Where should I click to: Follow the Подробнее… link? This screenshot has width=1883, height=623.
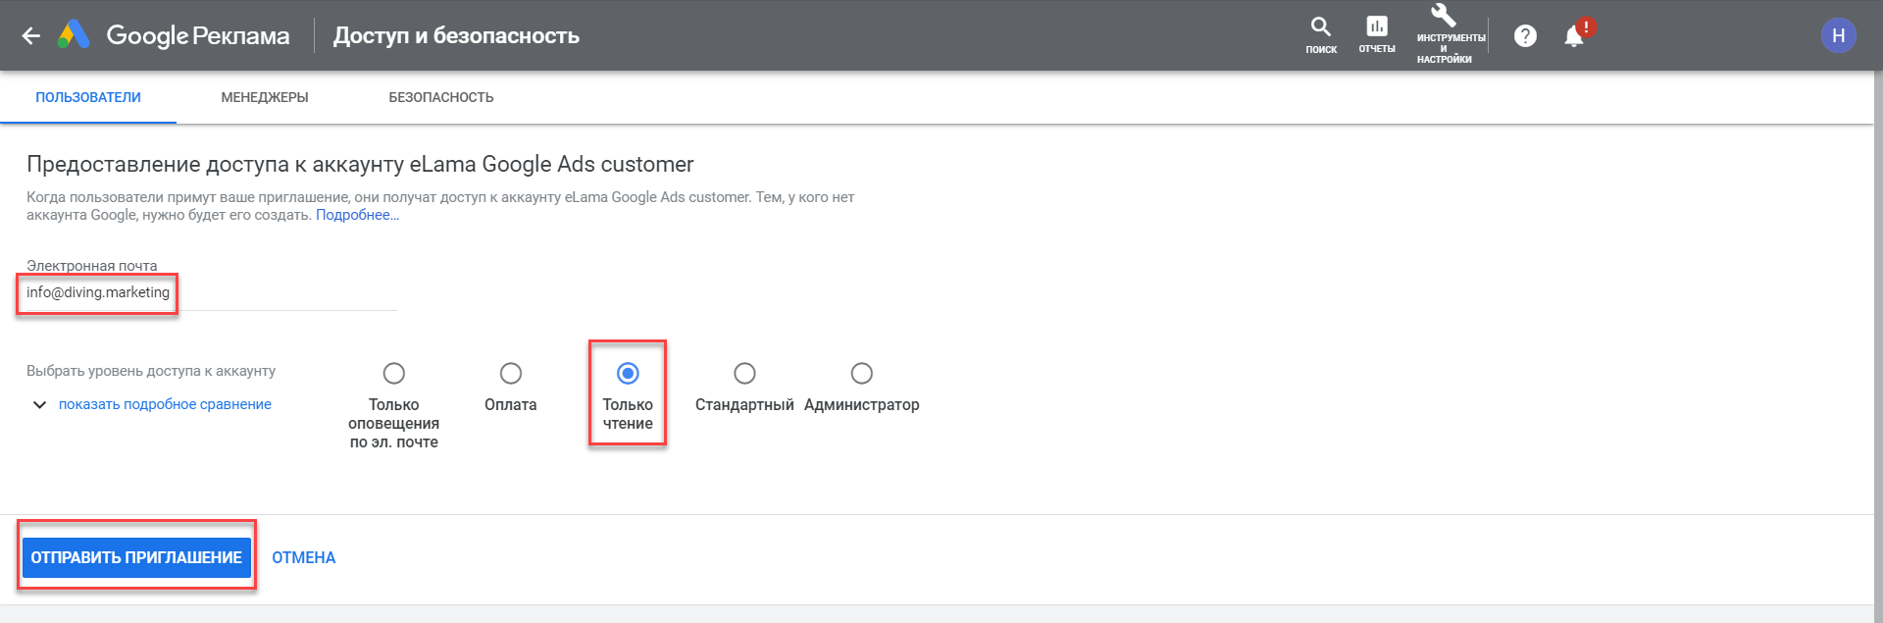coord(357,215)
